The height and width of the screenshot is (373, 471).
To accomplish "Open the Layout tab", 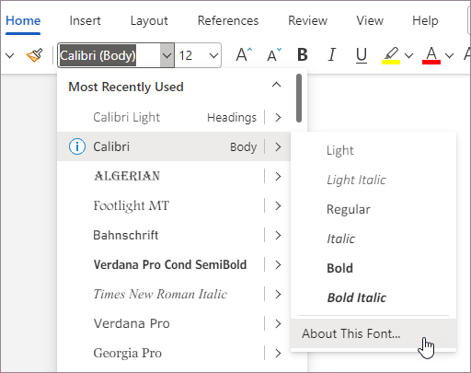I will point(149,21).
